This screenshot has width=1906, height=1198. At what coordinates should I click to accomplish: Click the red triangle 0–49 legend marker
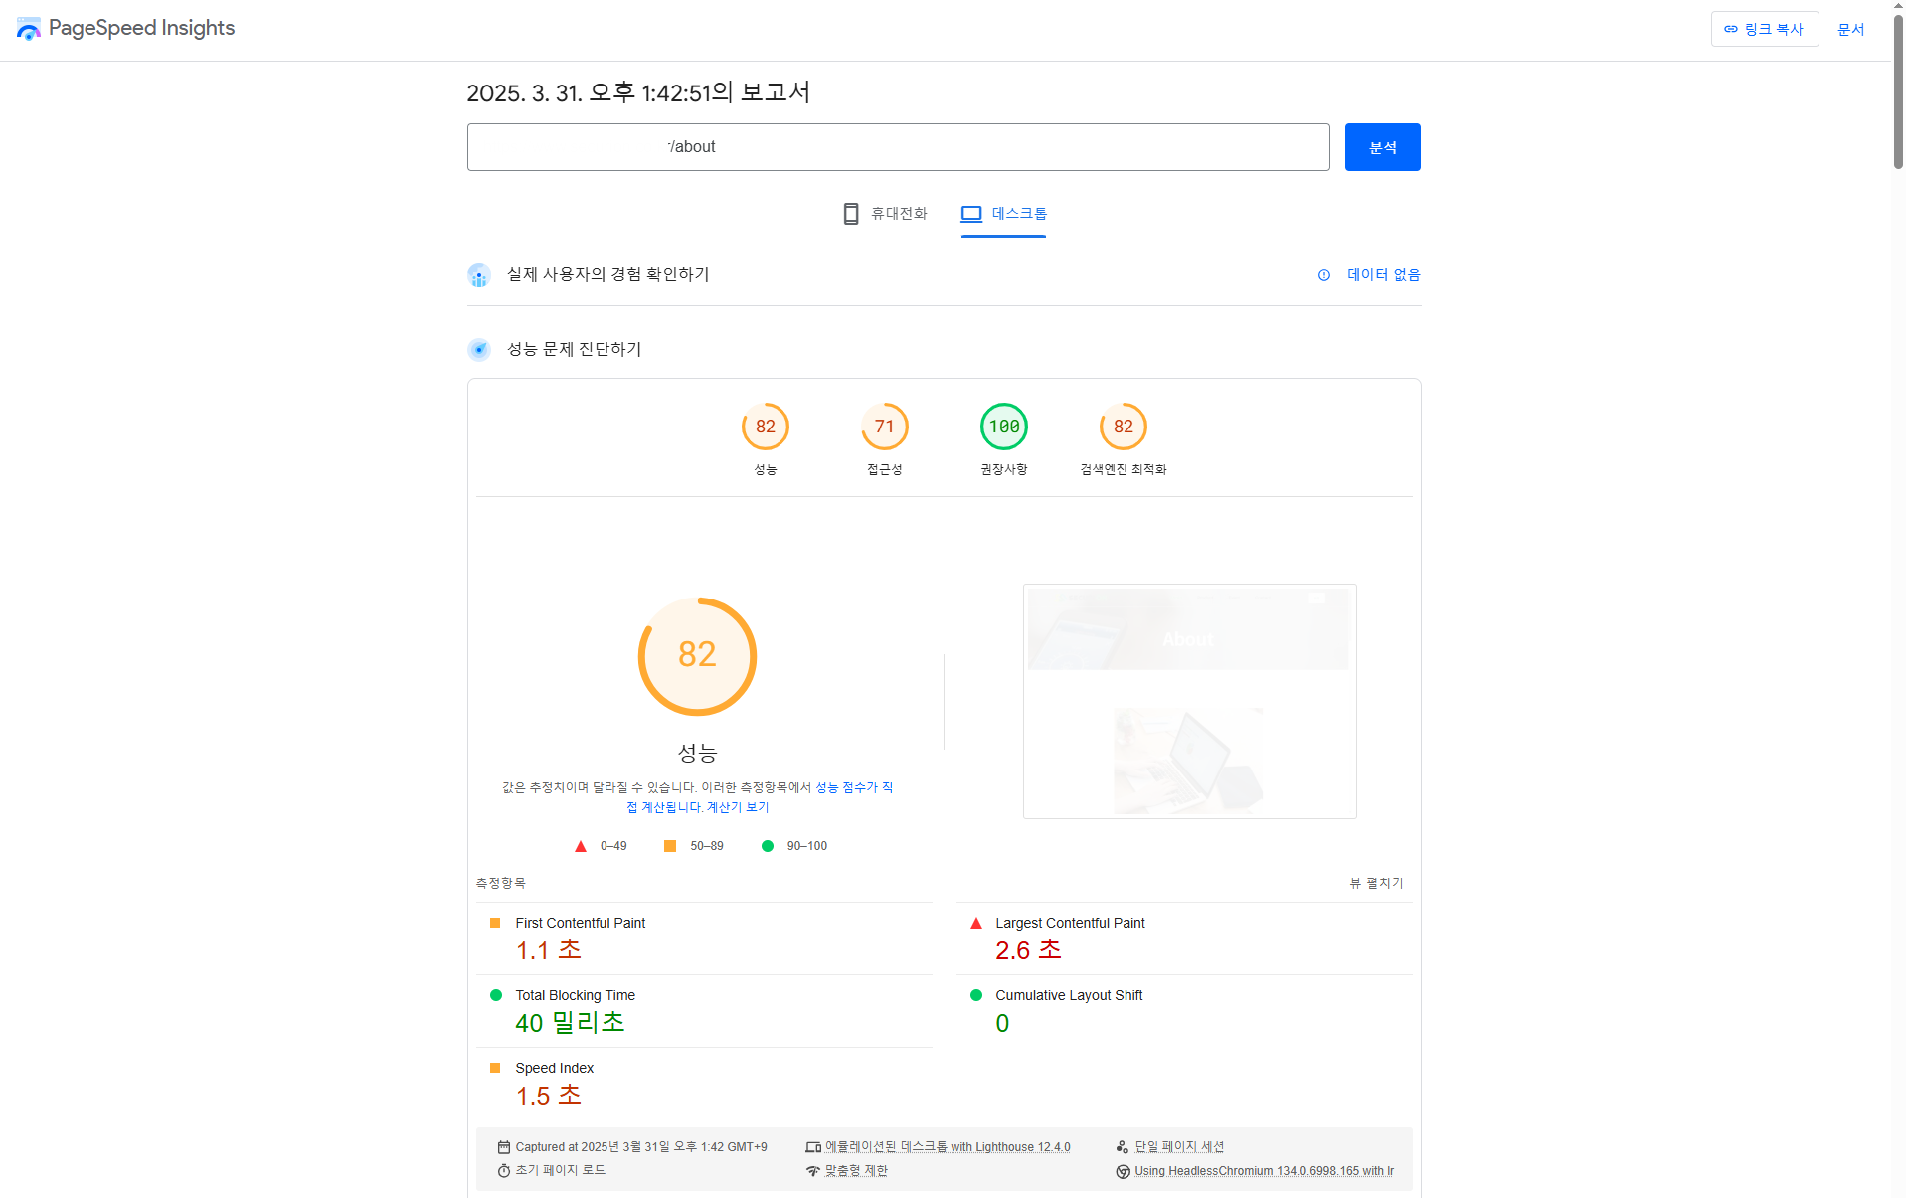point(581,846)
